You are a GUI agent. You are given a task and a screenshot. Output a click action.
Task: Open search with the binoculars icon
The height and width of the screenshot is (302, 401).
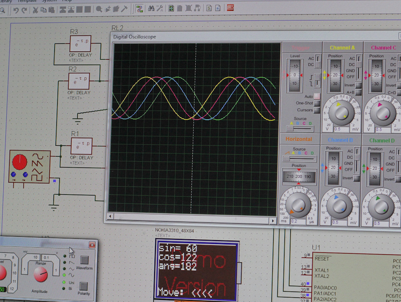151,9
